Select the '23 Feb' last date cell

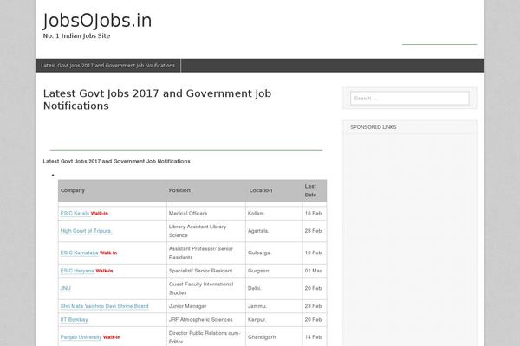click(313, 306)
